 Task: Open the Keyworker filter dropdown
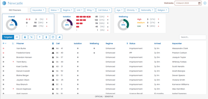click(38, 10)
